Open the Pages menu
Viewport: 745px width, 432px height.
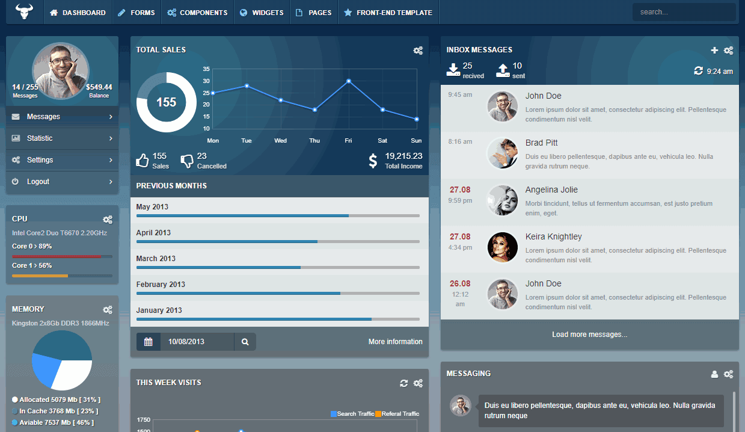pos(314,12)
